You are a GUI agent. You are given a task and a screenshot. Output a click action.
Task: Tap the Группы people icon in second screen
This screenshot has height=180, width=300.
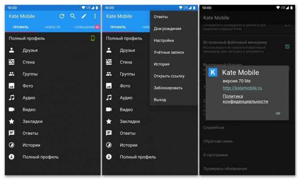tap(109, 74)
